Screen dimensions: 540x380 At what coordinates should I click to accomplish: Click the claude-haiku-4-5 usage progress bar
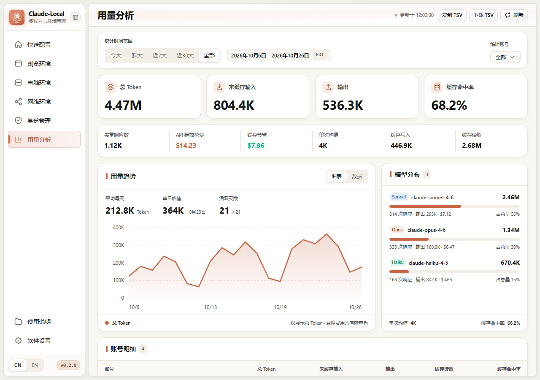pos(454,271)
